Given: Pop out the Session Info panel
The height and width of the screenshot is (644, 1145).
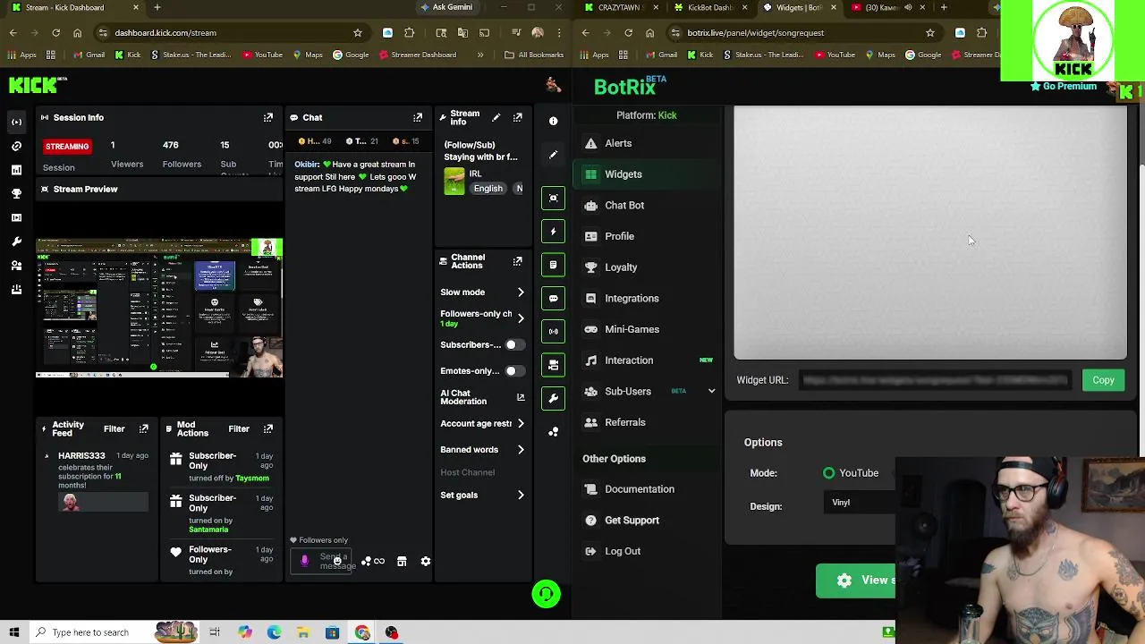Looking at the screenshot, I should pyautogui.click(x=267, y=117).
